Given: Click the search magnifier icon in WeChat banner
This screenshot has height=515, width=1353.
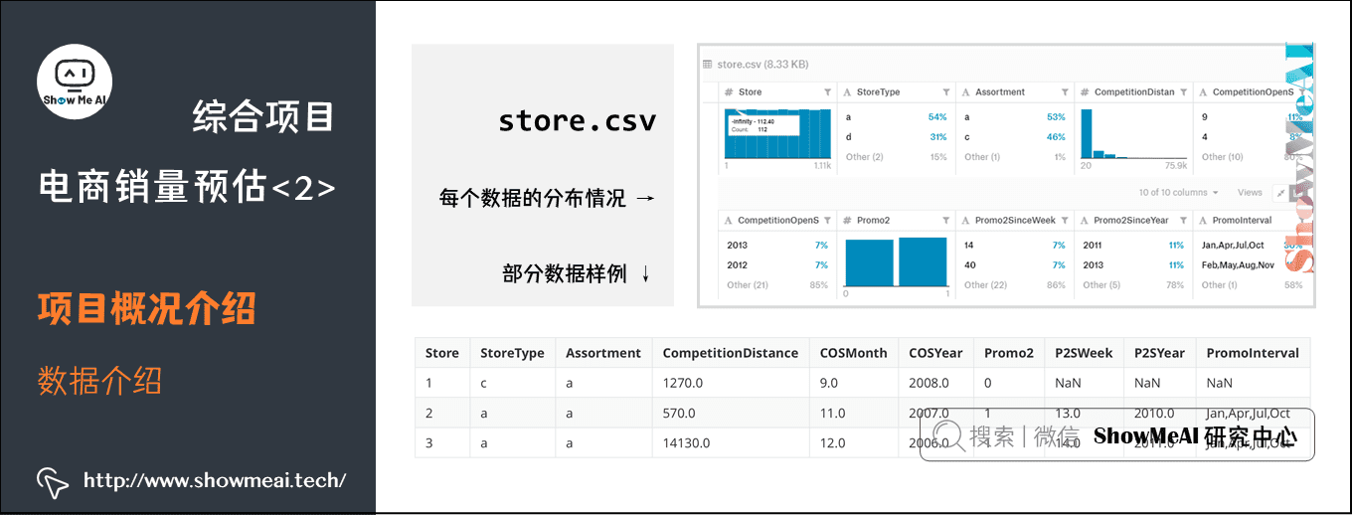Looking at the screenshot, I should (950, 435).
